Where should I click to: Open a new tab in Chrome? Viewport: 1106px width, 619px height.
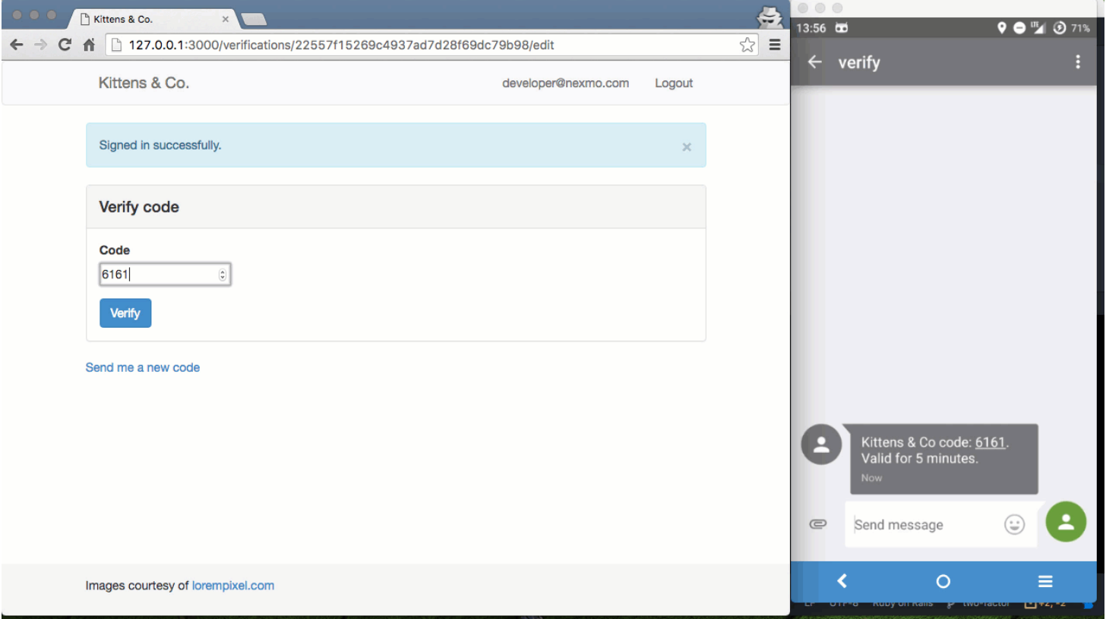254,19
